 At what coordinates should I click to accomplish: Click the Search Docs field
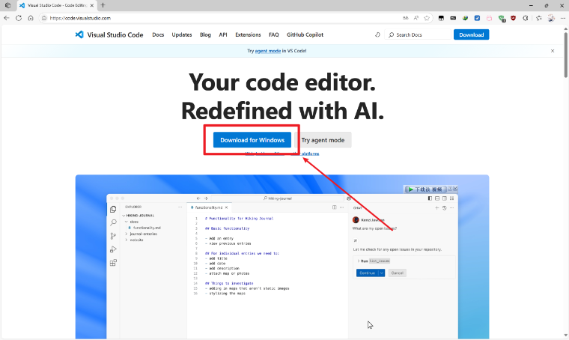418,35
